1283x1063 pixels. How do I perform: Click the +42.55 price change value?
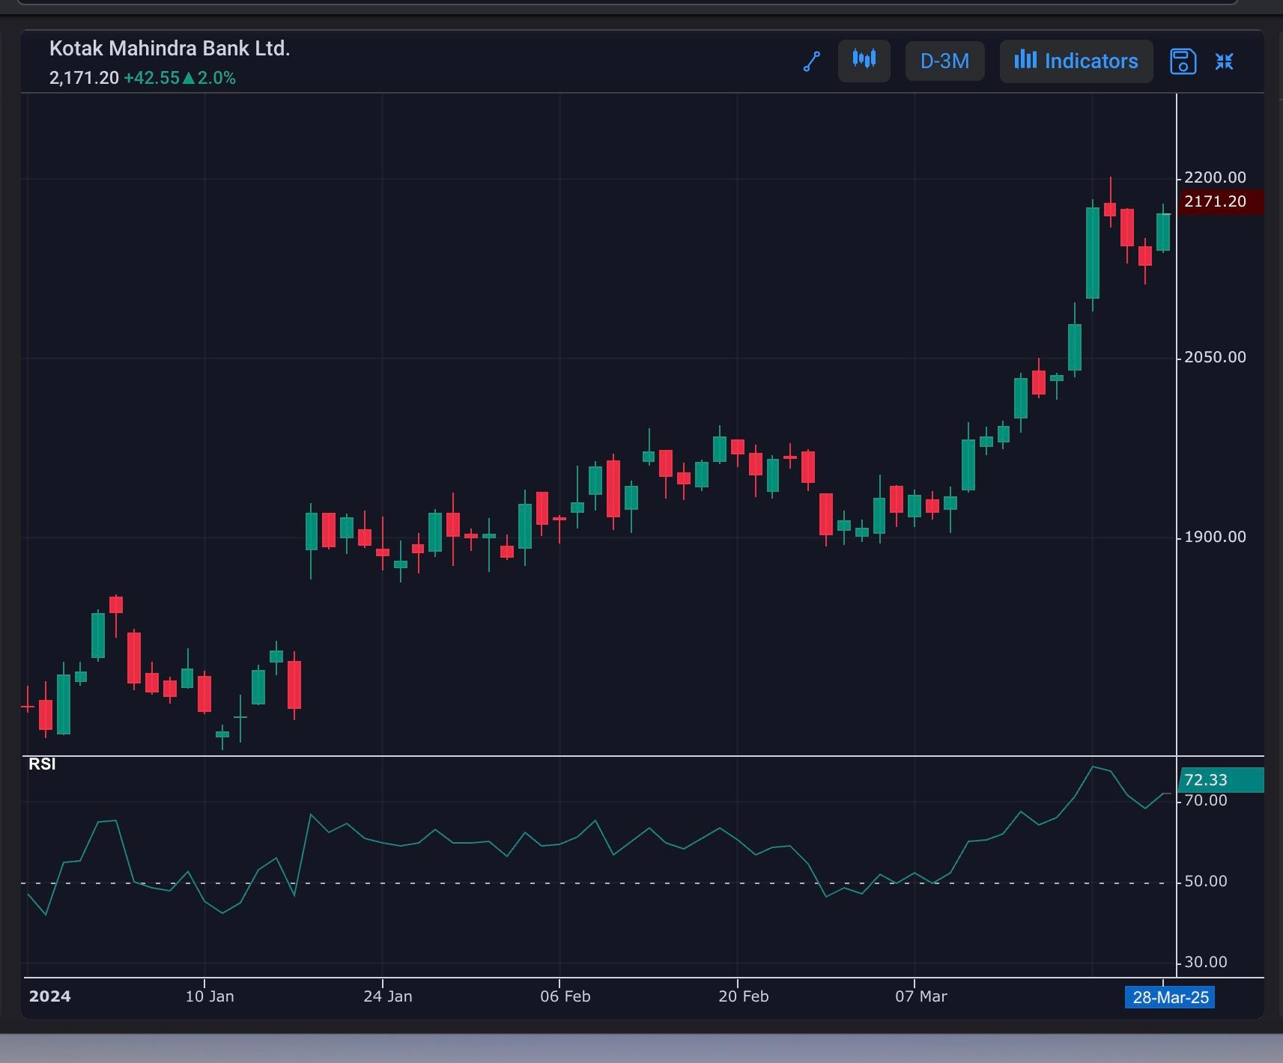[x=152, y=78]
